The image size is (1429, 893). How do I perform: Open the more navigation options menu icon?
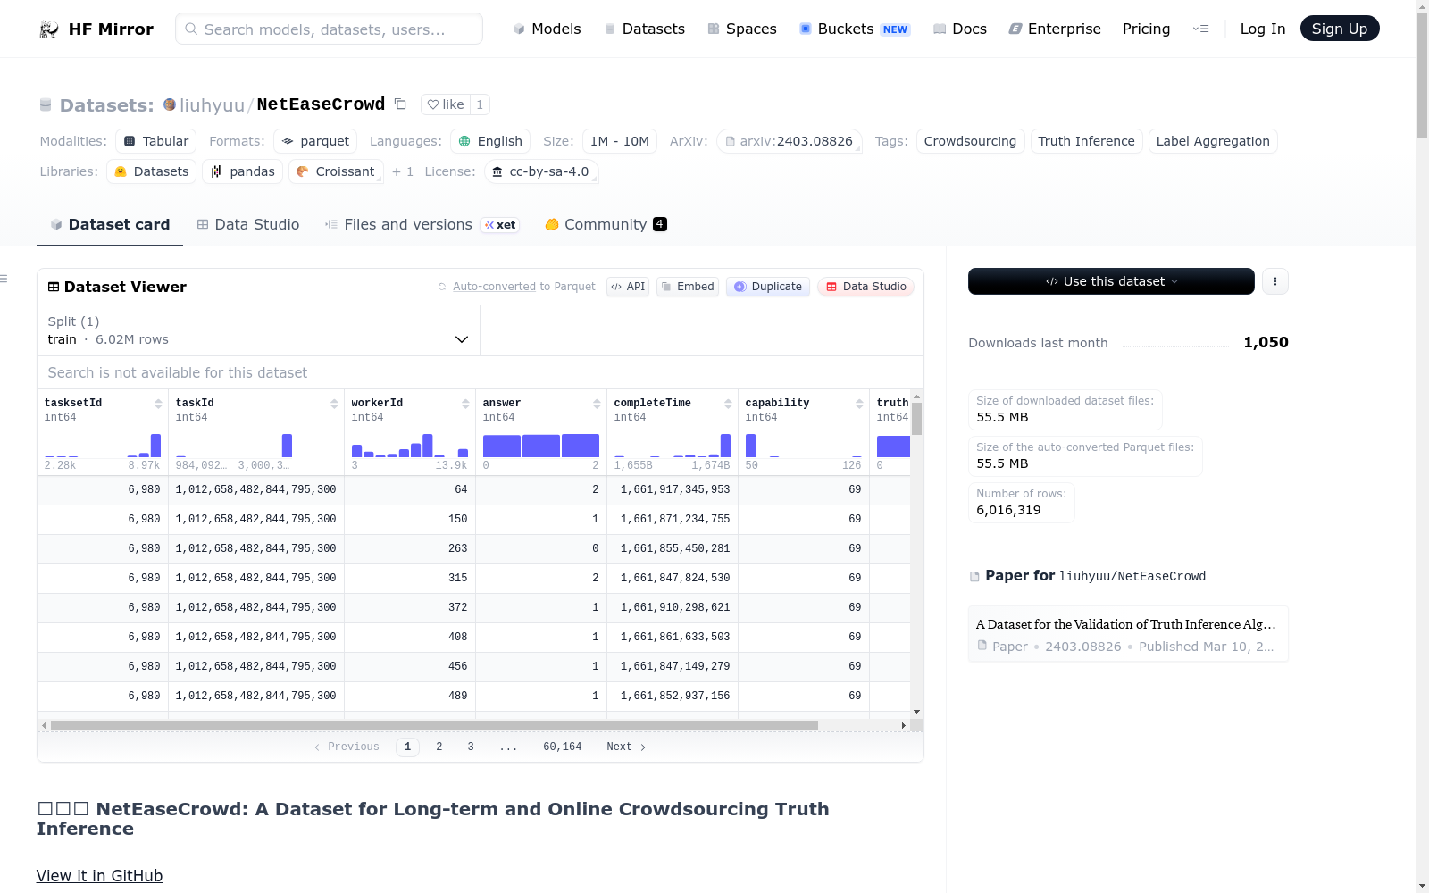[1201, 29]
